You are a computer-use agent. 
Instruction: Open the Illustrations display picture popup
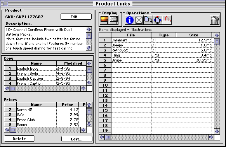point(104,20)
